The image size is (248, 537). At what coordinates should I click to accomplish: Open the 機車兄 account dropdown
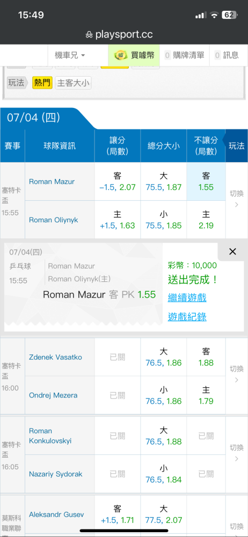click(x=70, y=55)
